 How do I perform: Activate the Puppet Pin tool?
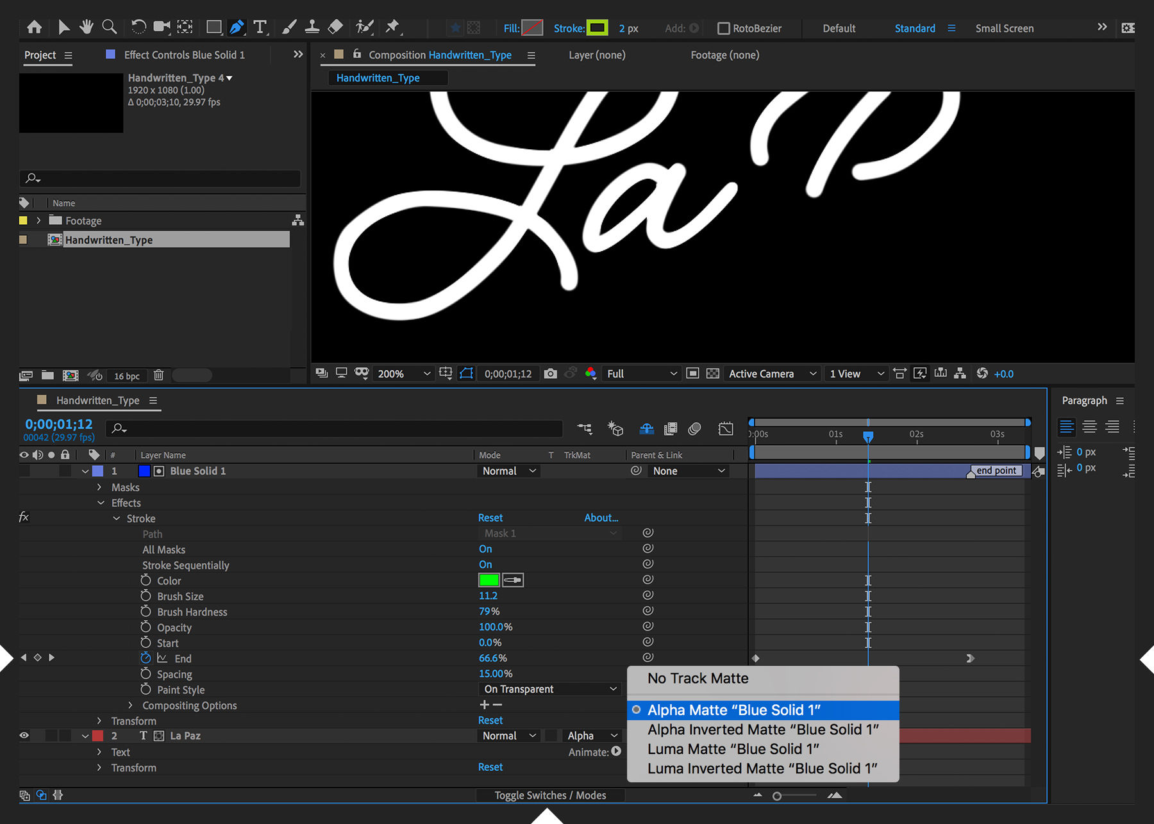click(392, 27)
